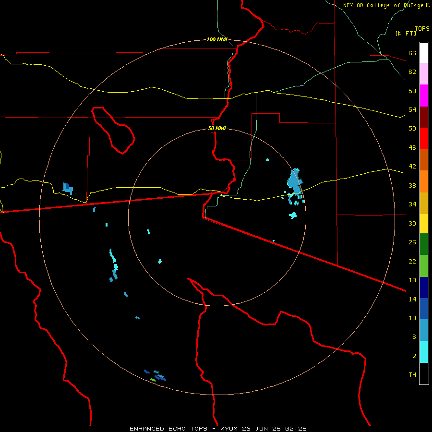Select the bright red legend band
The height and width of the screenshot is (432, 432).
pos(424,138)
